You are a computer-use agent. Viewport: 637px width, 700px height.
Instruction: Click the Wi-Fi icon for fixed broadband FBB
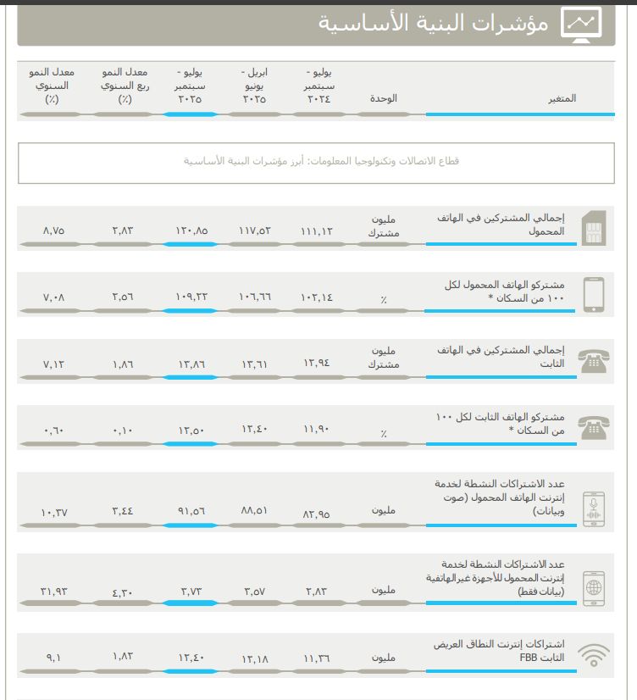(x=593, y=653)
